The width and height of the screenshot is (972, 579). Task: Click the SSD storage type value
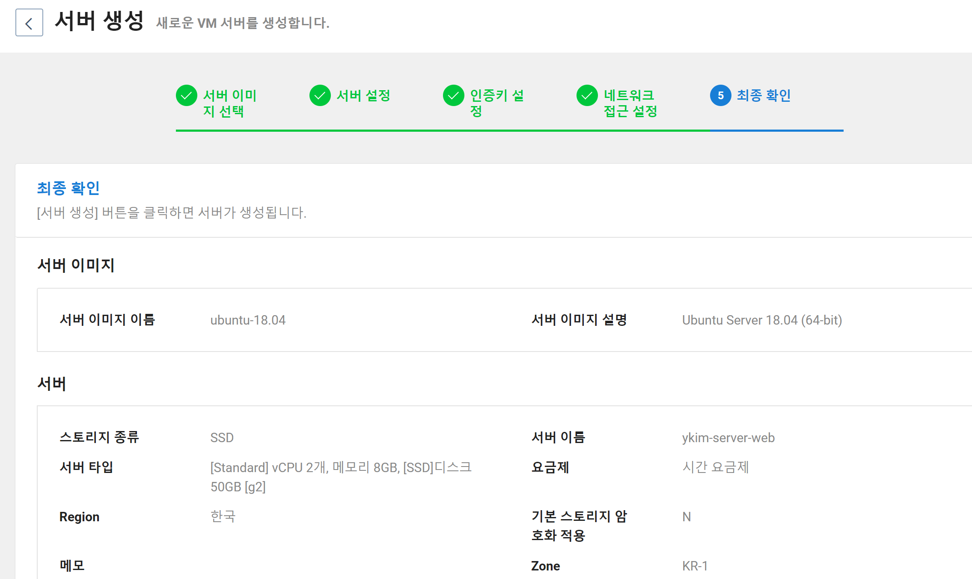tap(222, 438)
